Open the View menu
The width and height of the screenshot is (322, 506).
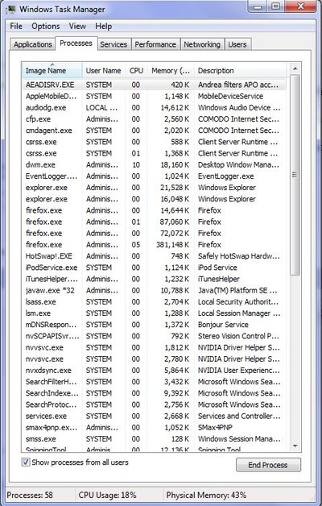click(x=77, y=26)
